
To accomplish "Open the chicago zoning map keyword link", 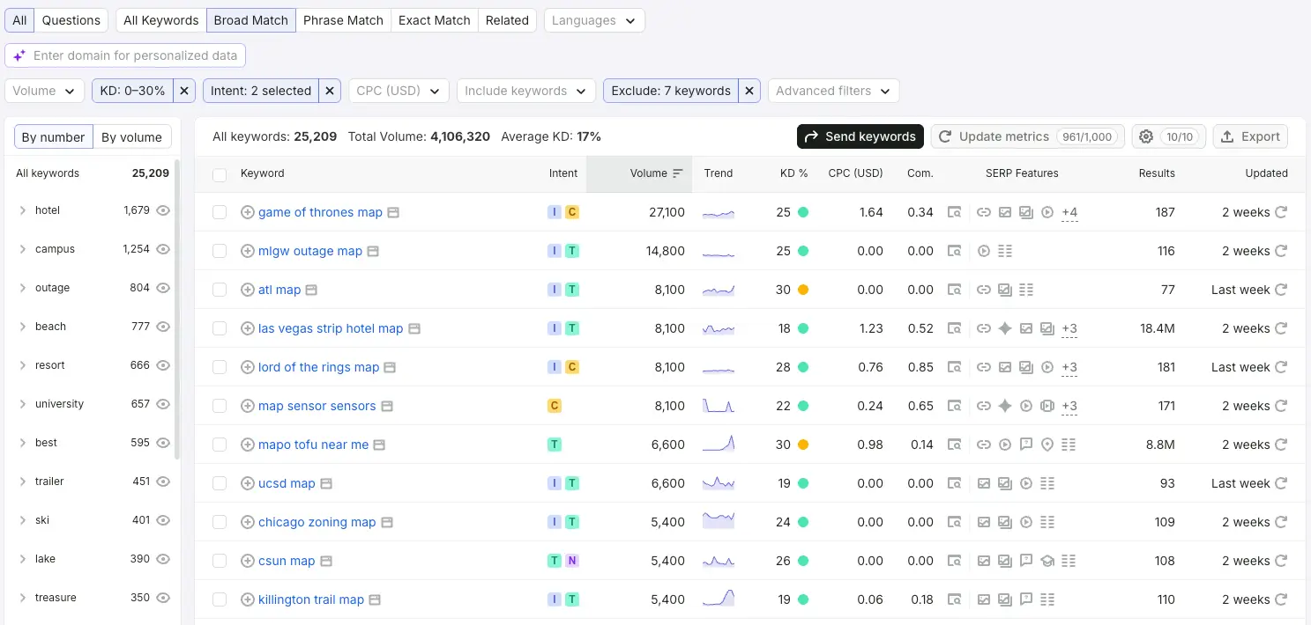I will 317,522.
